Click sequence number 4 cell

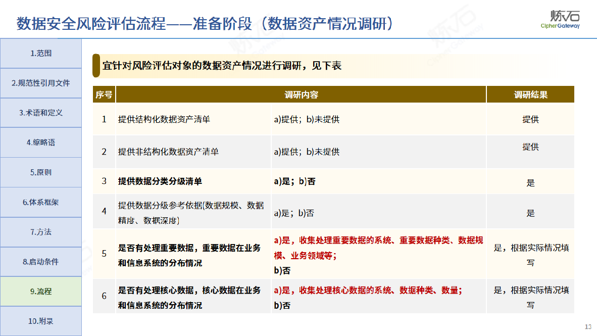104,211
